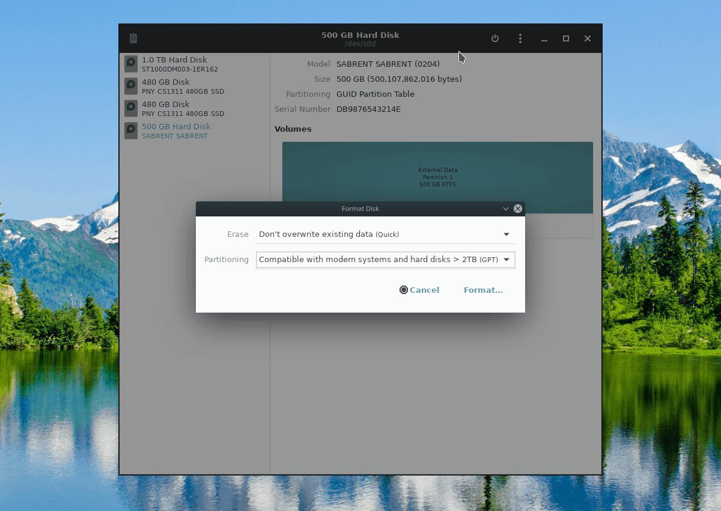This screenshot has height=511, width=721.
Task: Click the second 480 GB PNY disk icon
Action: point(130,108)
